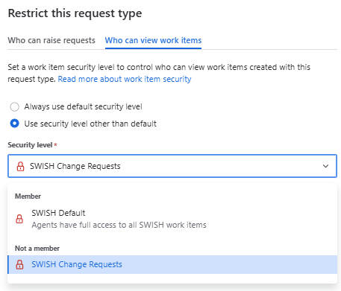The image size is (341, 291).
Task: Click the 'Set a work item security level' paragraph
Action: (159, 73)
